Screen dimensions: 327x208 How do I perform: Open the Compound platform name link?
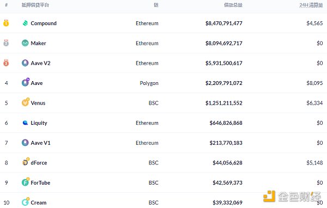point(44,23)
